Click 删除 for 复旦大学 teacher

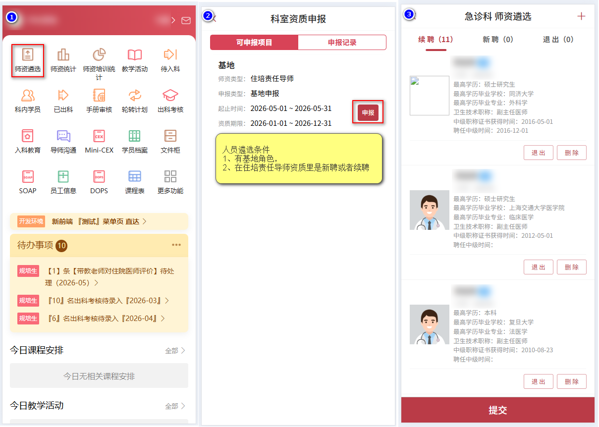click(572, 381)
